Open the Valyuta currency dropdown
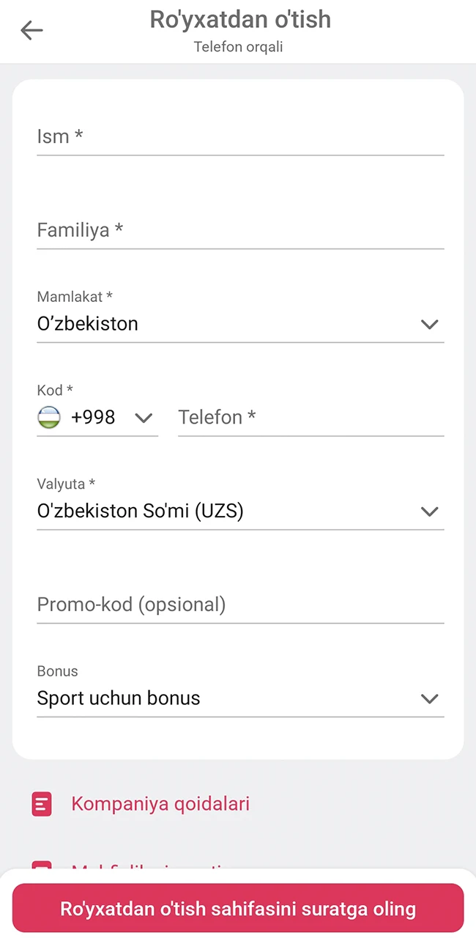 (429, 512)
